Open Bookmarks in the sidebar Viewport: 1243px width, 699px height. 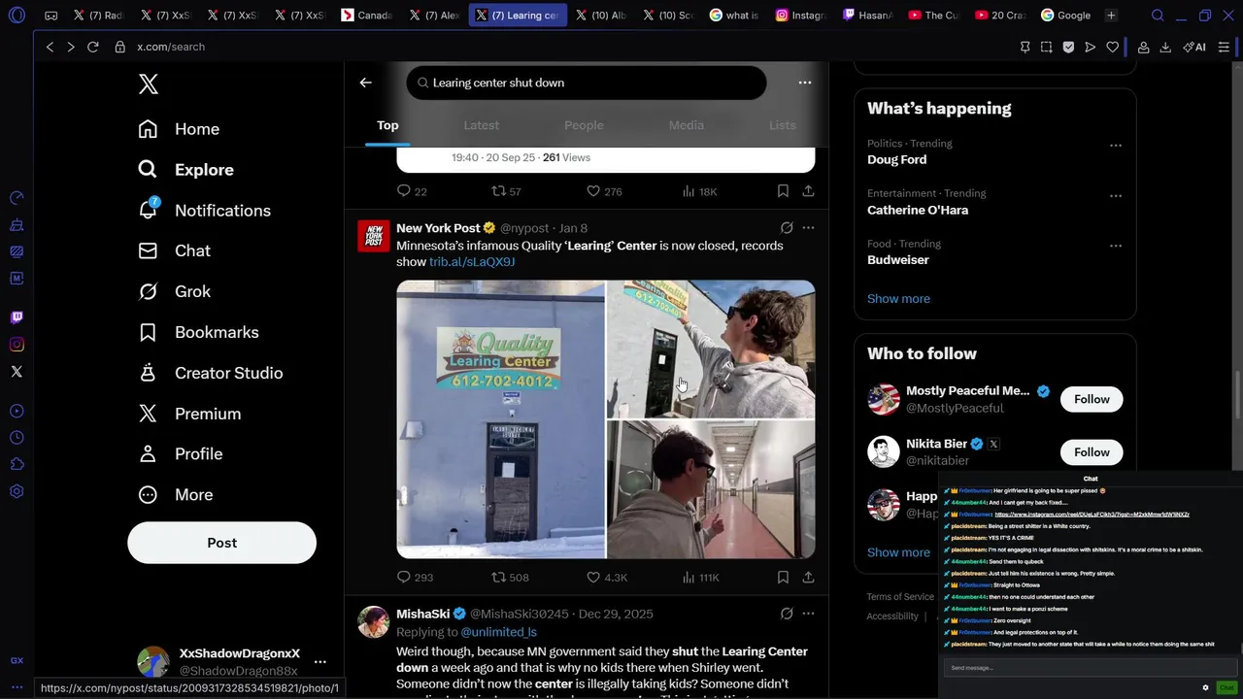(198, 332)
